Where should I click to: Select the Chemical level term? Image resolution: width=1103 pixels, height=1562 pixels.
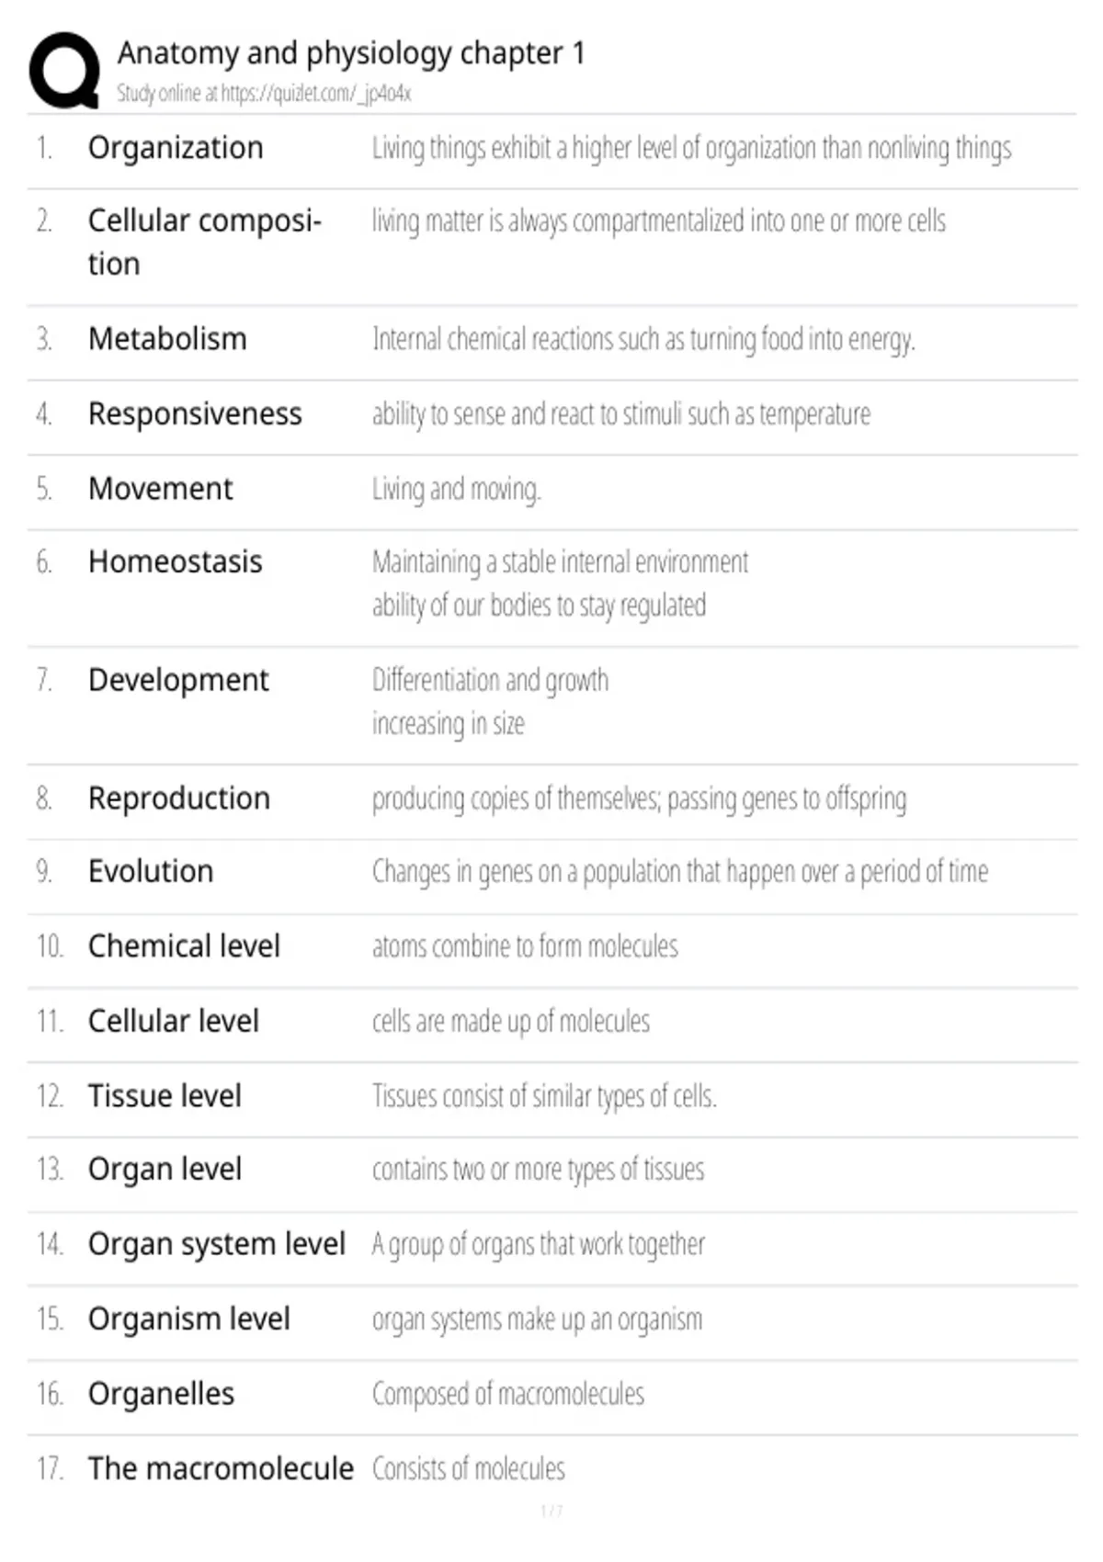click(x=184, y=945)
